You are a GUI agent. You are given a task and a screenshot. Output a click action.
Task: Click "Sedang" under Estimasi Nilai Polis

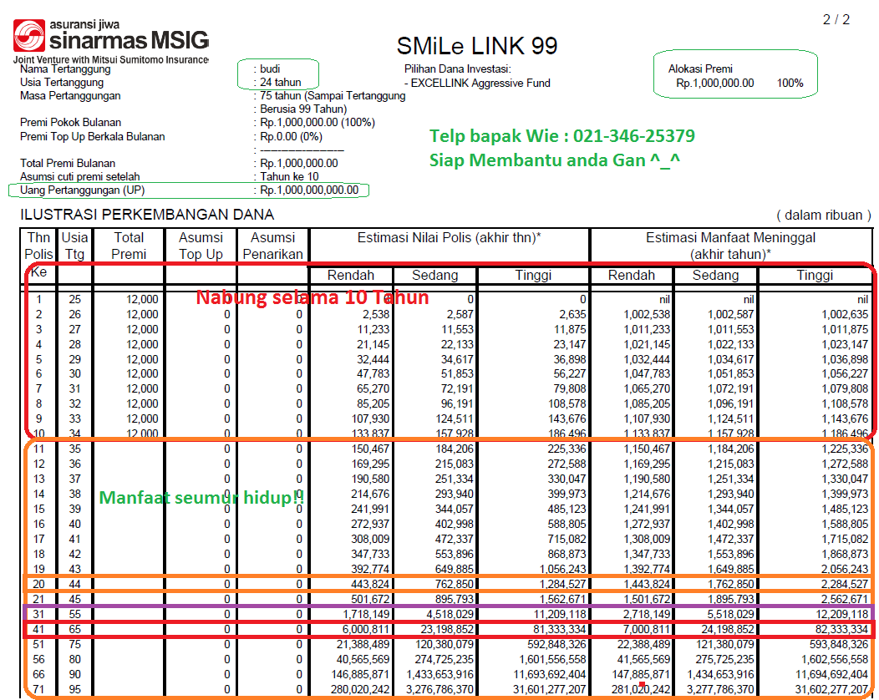pos(435,275)
